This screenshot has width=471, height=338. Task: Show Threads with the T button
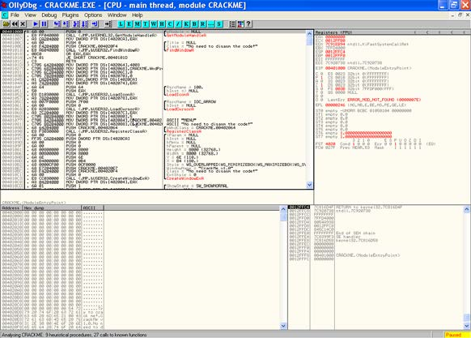point(146,24)
